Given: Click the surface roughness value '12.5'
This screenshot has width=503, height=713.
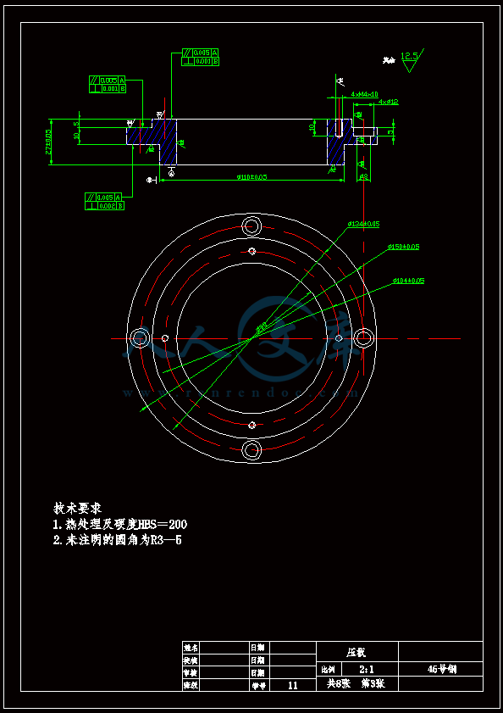Looking at the screenshot, I should point(409,57).
